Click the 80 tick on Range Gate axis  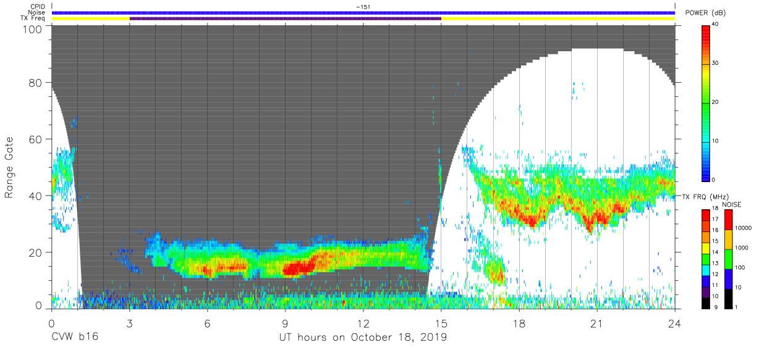tap(36, 83)
